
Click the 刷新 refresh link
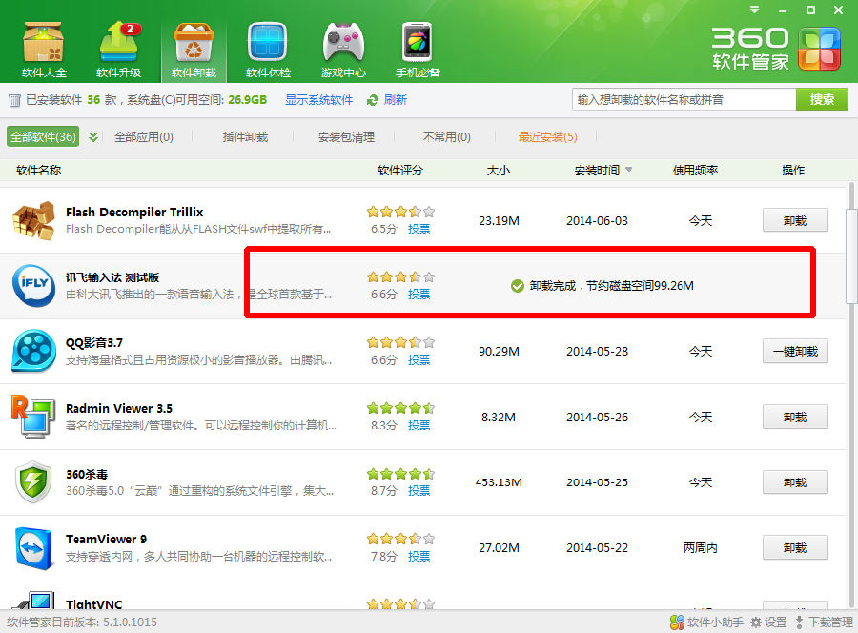pyautogui.click(x=396, y=99)
